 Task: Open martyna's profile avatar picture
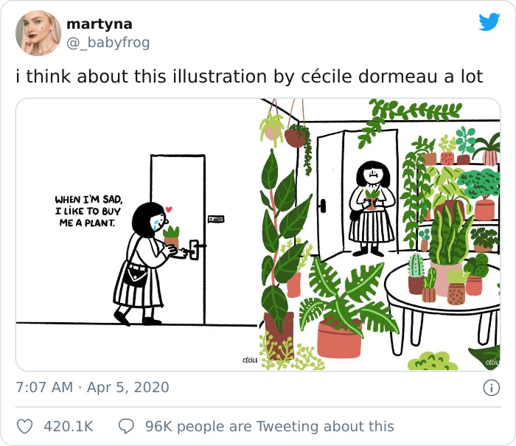point(38,33)
